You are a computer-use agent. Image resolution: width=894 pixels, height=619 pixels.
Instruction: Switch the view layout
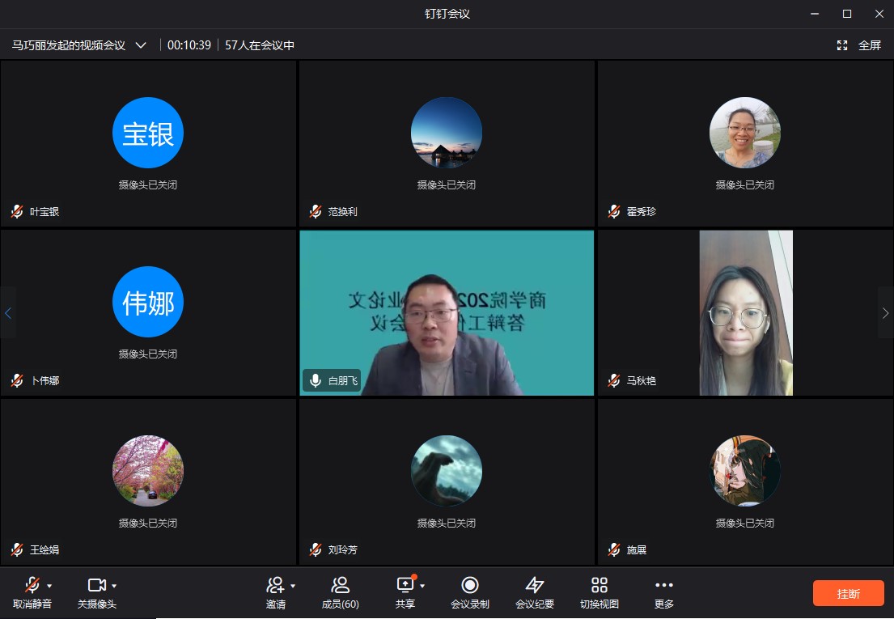pos(599,585)
